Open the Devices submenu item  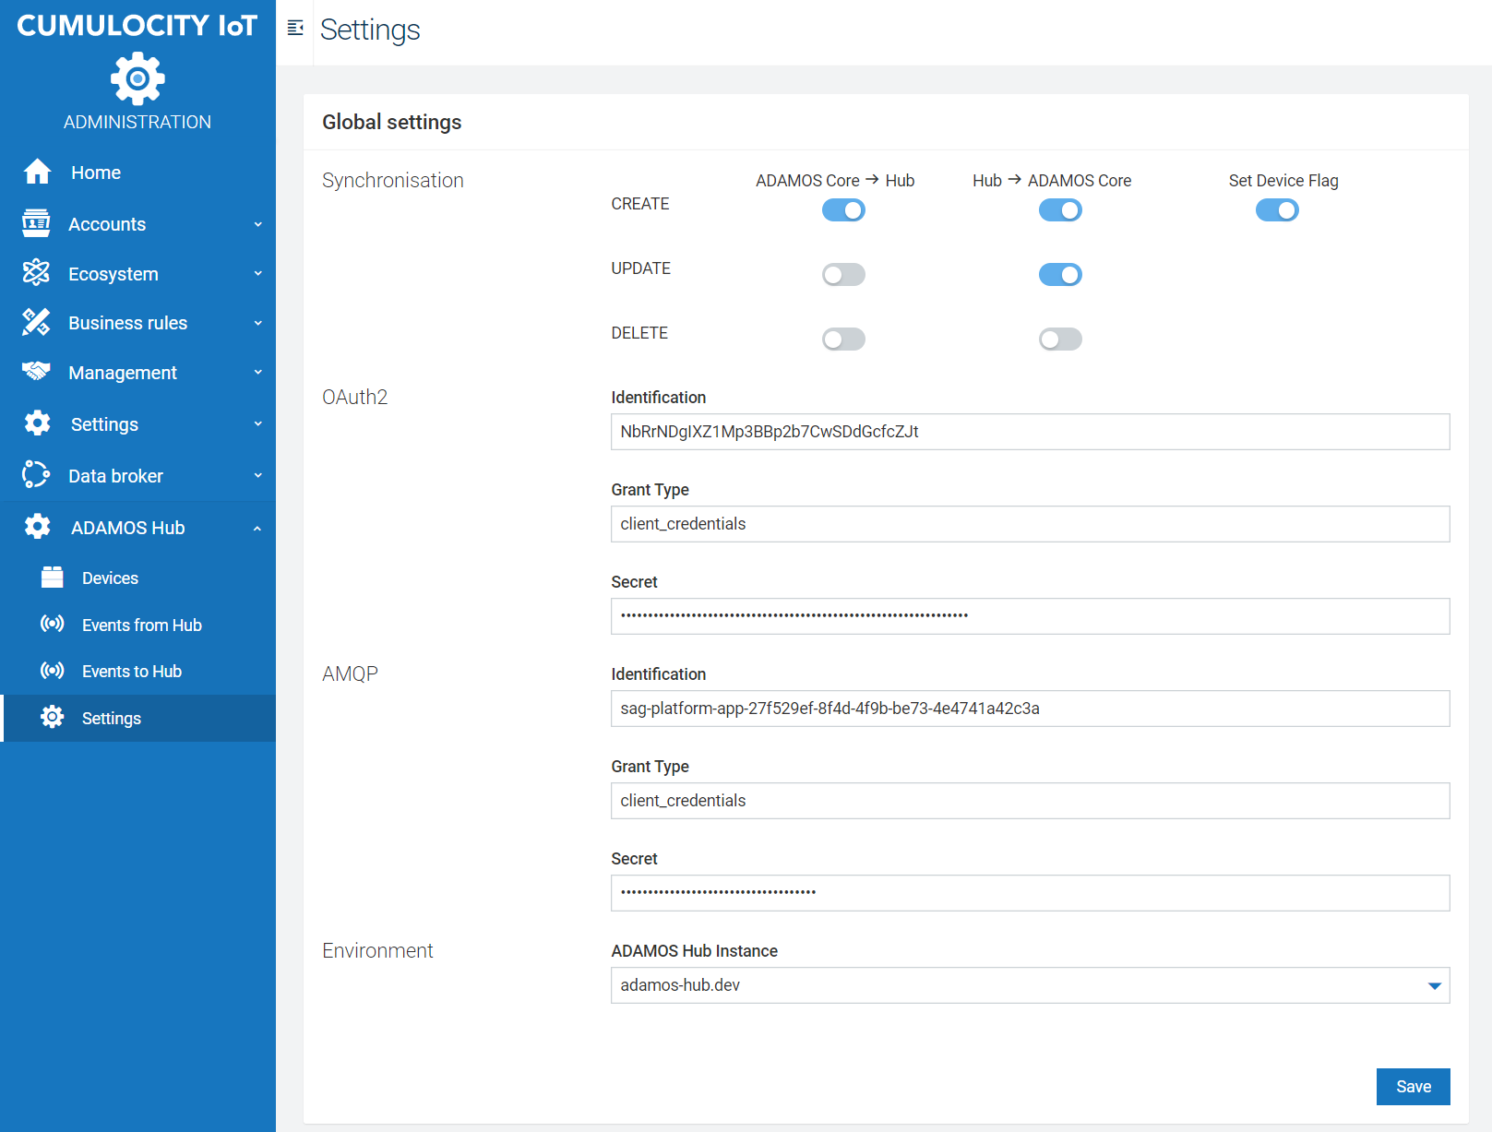click(x=137, y=578)
